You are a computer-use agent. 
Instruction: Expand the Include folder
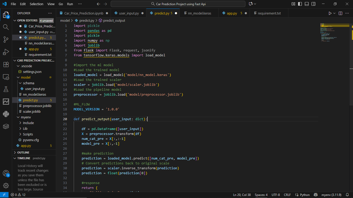[x=20, y=123]
